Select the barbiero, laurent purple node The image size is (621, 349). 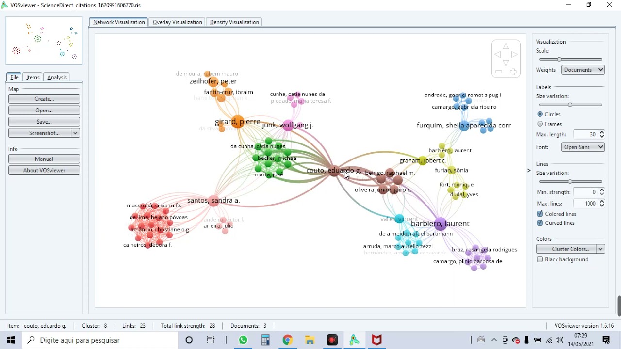pos(440,223)
